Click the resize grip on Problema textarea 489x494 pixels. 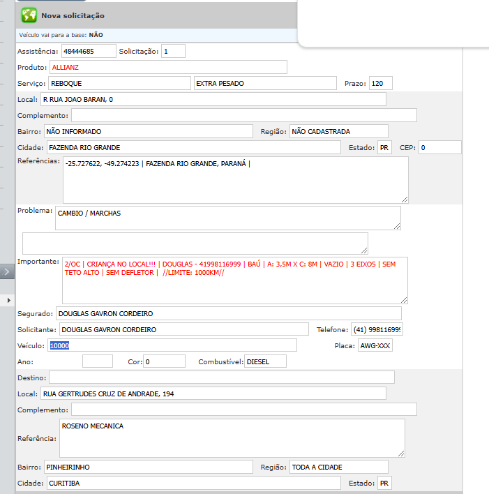(397, 225)
